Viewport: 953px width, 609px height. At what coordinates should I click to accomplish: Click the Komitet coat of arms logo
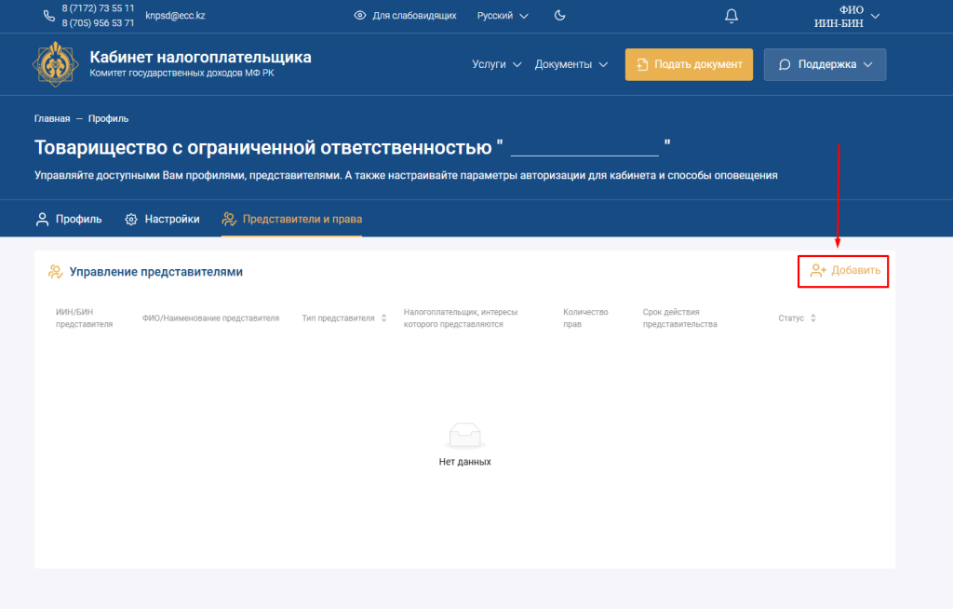pos(54,64)
